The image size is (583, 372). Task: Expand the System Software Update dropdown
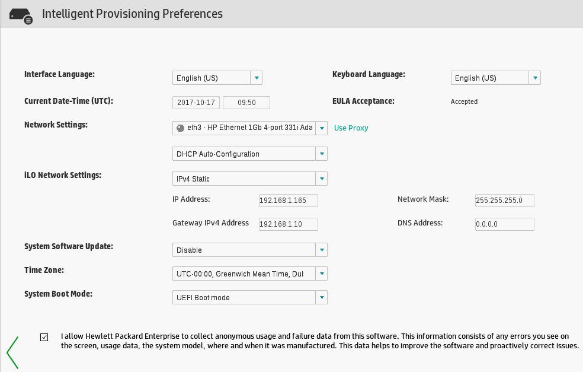click(x=250, y=250)
